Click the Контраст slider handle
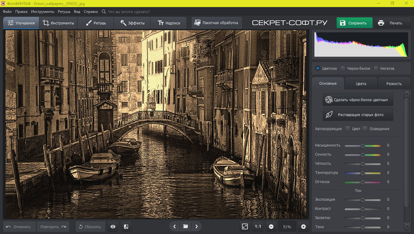This screenshot has width=414, height=234. (x=363, y=209)
